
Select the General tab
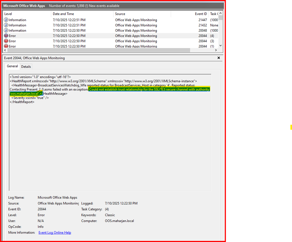click(13, 66)
